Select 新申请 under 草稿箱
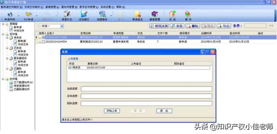277x134 pixels. point(17,27)
